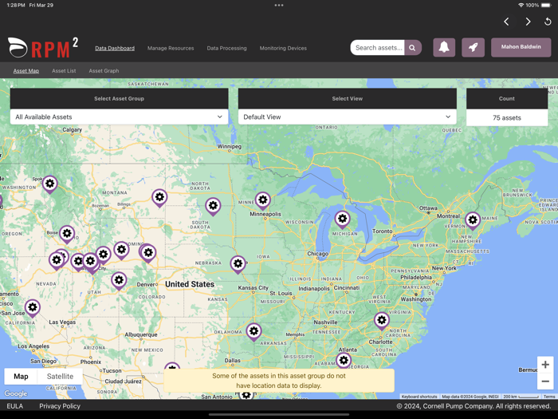Click the 75 assets count
This screenshot has width=558, height=419.
tap(507, 117)
